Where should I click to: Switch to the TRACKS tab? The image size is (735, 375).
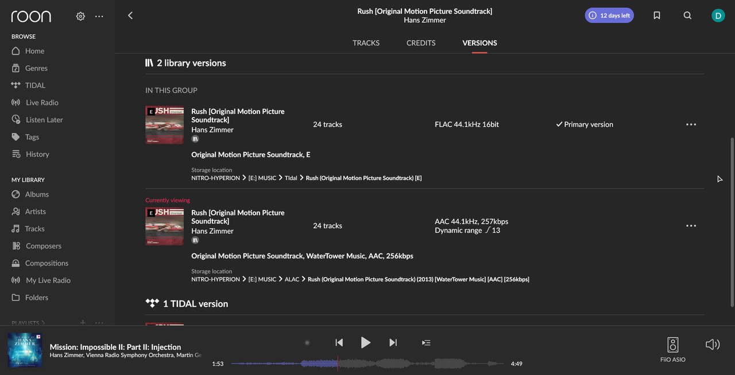[x=366, y=43]
